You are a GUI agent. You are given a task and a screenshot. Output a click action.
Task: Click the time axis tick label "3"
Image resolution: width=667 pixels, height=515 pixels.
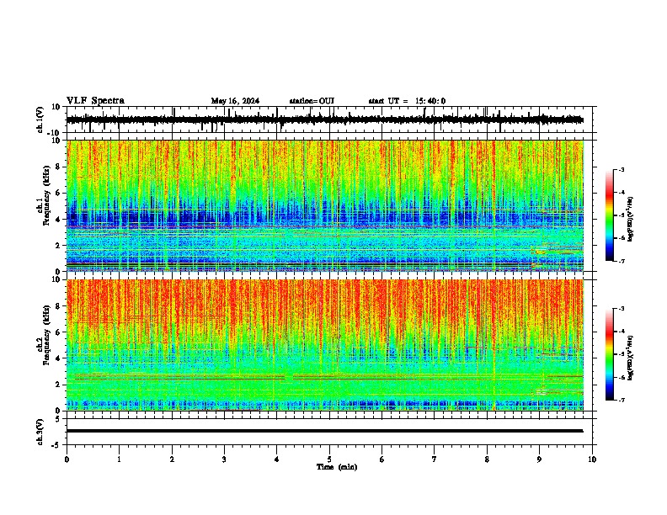(224, 459)
